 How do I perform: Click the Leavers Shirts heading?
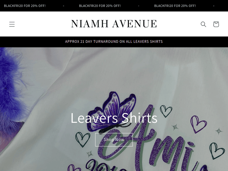(x=114, y=118)
